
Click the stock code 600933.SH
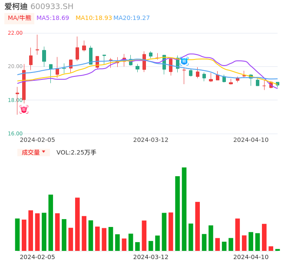tap(52, 7)
